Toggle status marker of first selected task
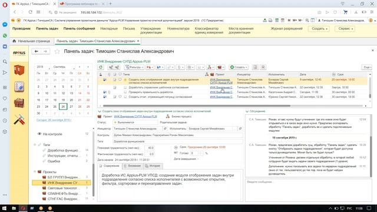Viewport: 377px width, 212px height. (x=125, y=79)
